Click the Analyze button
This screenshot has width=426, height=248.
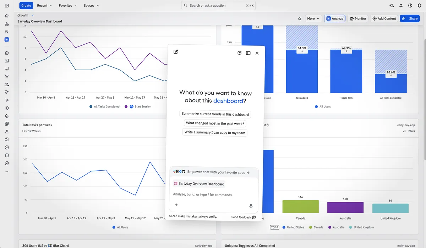pos(335,18)
